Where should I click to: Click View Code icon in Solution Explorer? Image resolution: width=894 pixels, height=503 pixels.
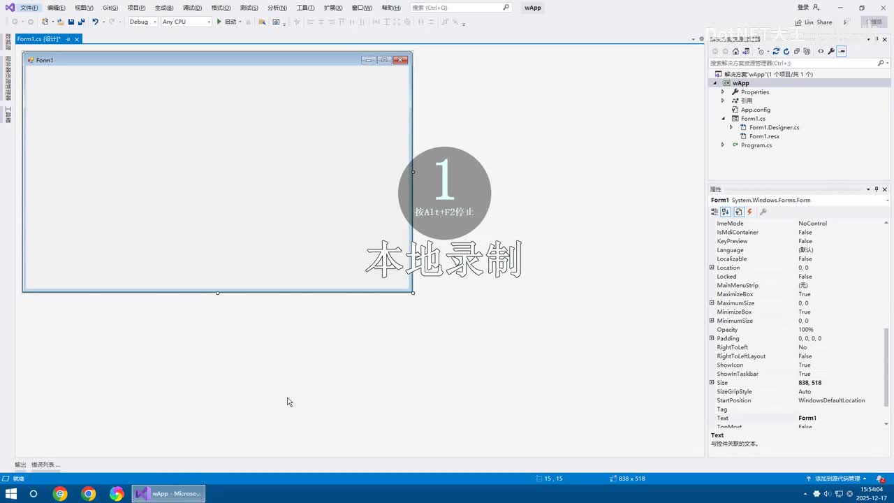pos(821,51)
